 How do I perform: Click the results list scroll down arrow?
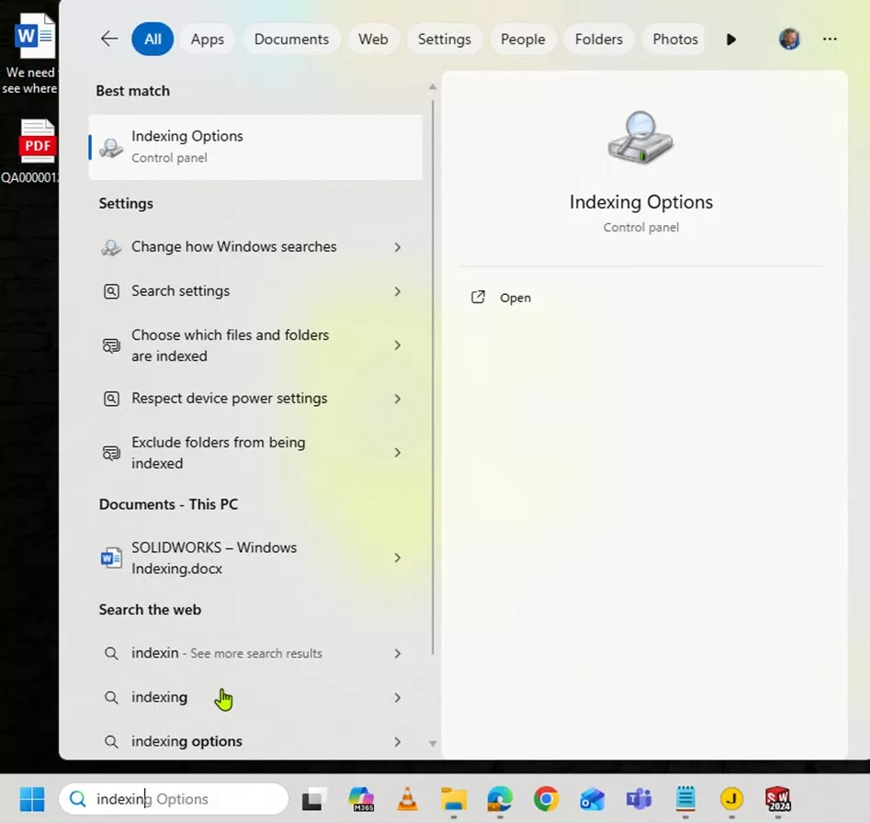[432, 743]
